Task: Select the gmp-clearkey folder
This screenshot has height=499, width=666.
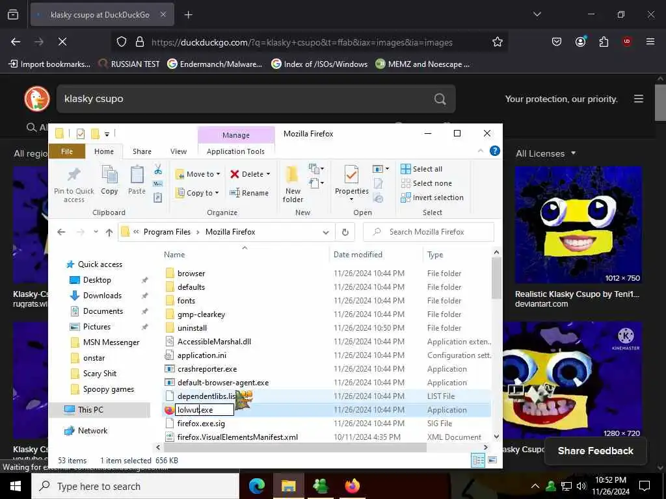Action: (201, 314)
